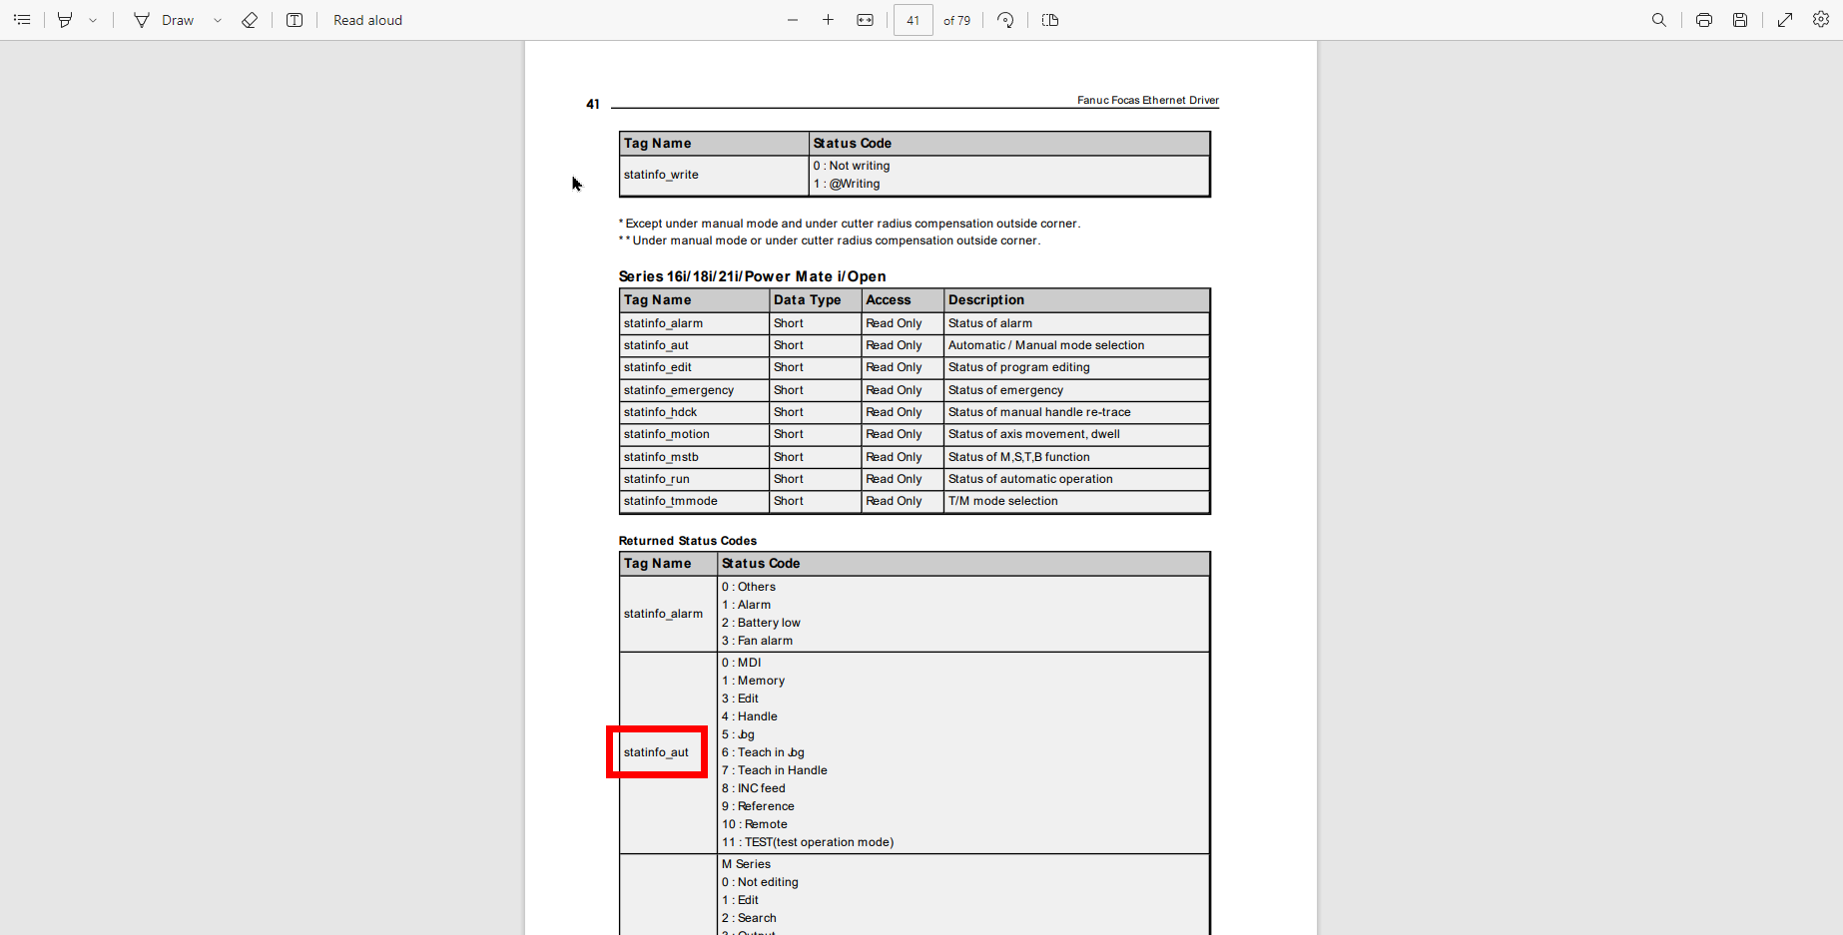Zoom out of the PDF page
Image resolution: width=1843 pixels, height=935 pixels.
pyautogui.click(x=792, y=20)
